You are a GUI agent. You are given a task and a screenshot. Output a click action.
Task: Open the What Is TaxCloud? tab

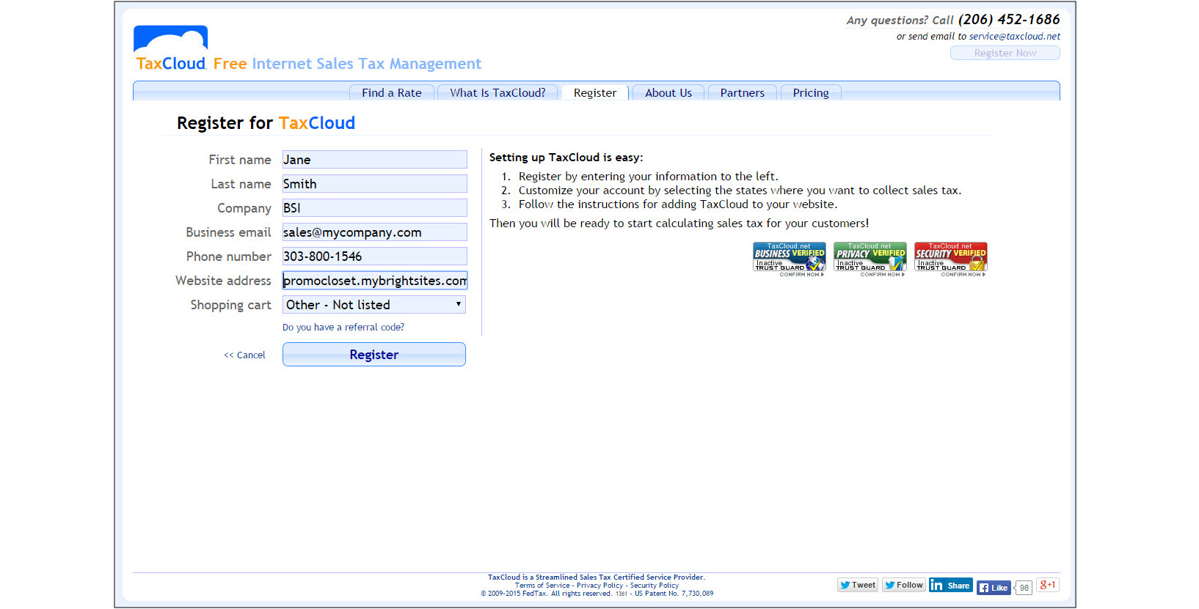498,93
